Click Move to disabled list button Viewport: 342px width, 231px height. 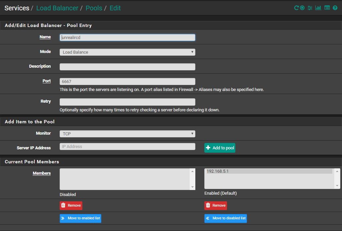pyautogui.click(x=226, y=218)
